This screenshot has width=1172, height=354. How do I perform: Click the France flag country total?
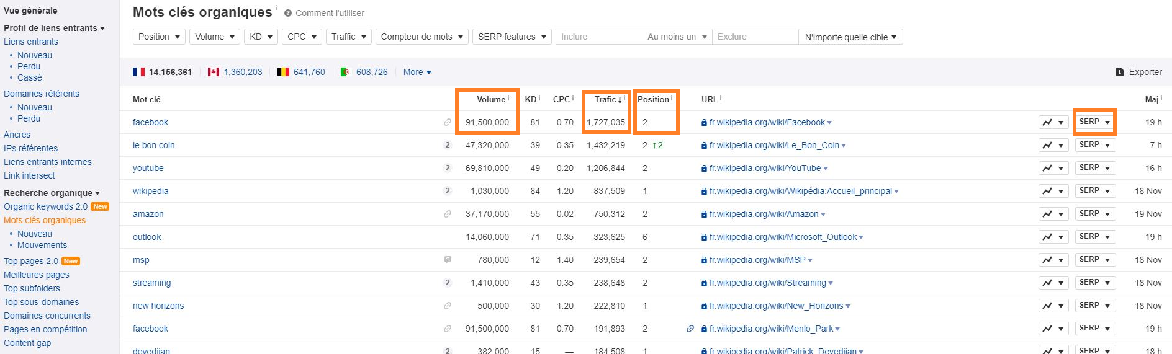point(162,72)
